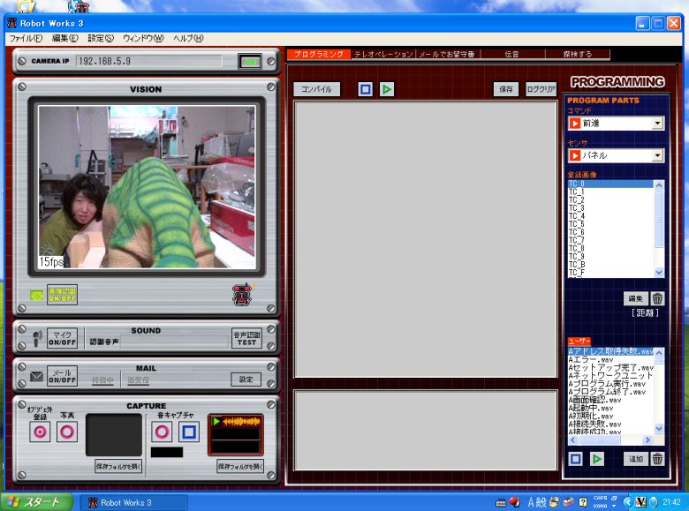
Task: Start sound capture recording
Action: coord(163,432)
